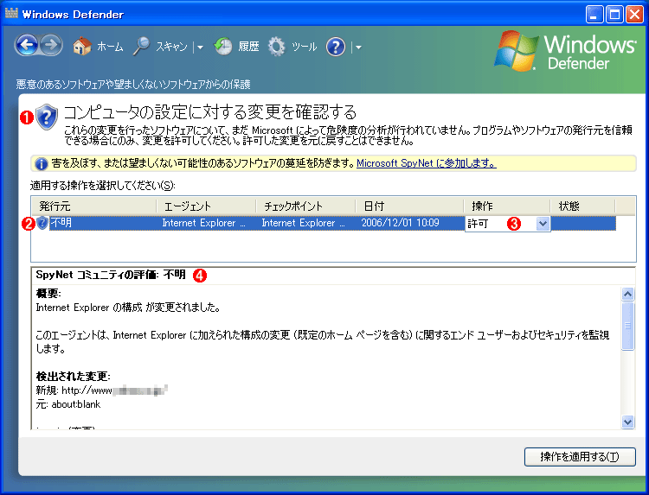Click the 履歴 toolbar label
The height and width of the screenshot is (495, 649).
248,47
